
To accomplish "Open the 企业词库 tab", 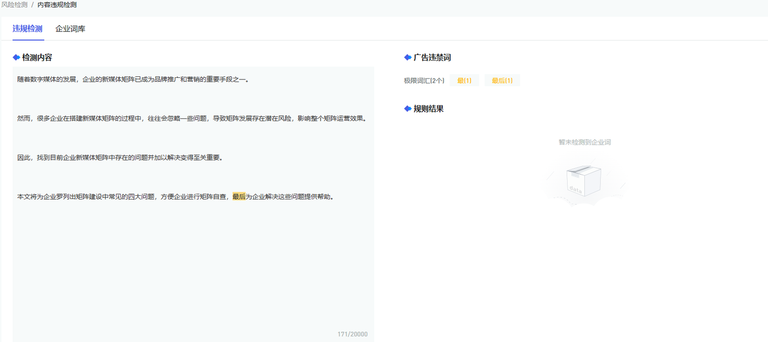I will (70, 29).
